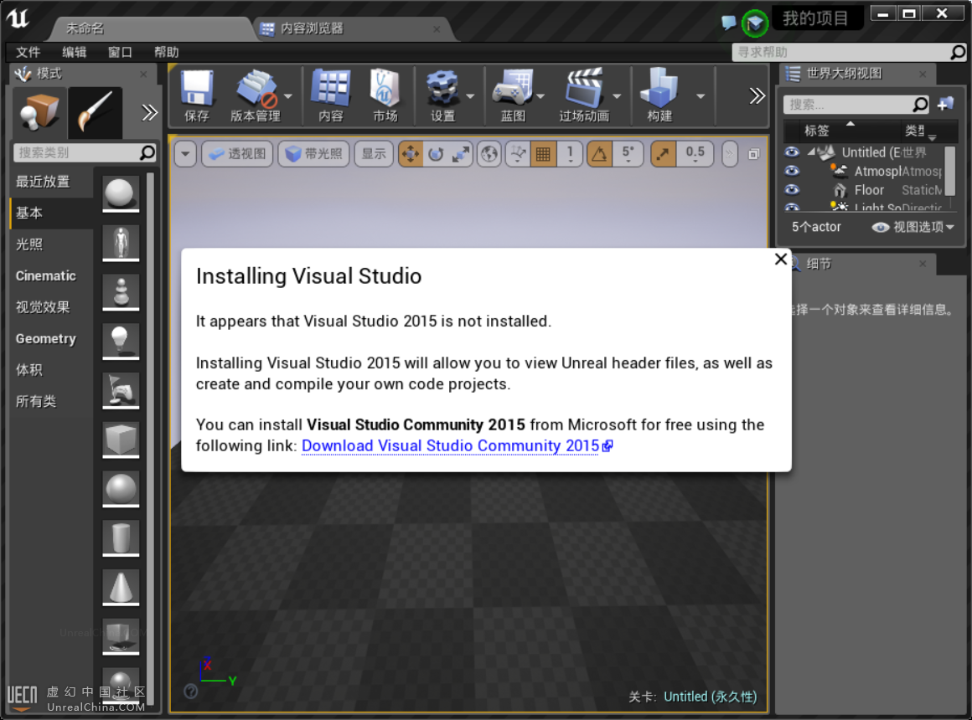
Task: Open the Help (帮助) menu
Action: (166, 52)
